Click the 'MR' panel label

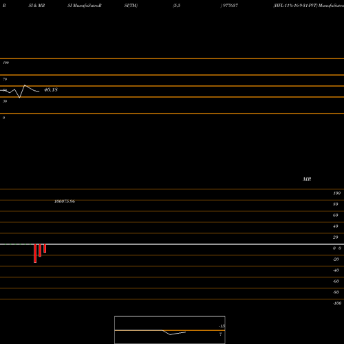[x=307, y=179]
